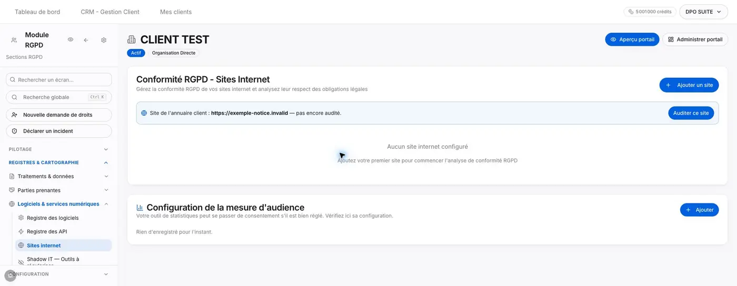Click the magnifier icon in Recherche globale
The width and height of the screenshot is (737, 286).
coord(14,97)
